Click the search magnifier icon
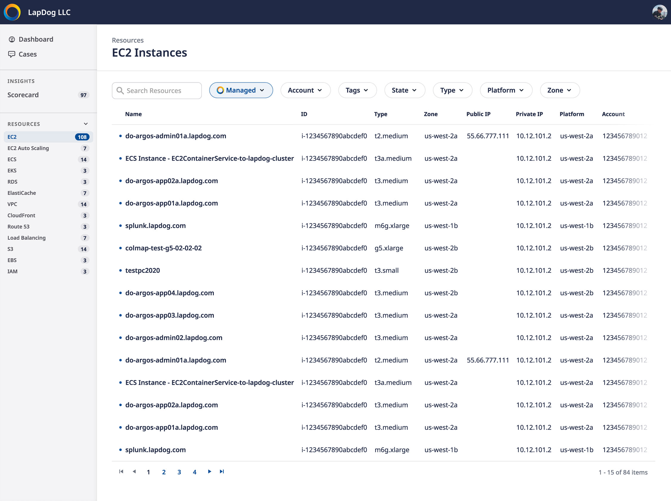This screenshot has height=501, width=671. [120, 91]
